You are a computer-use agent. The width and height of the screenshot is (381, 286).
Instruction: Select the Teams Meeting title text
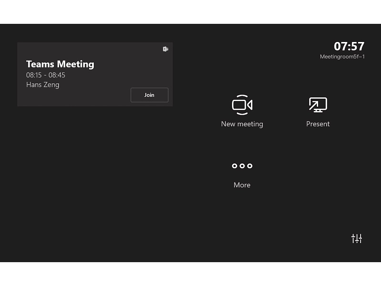pos(60,64)
